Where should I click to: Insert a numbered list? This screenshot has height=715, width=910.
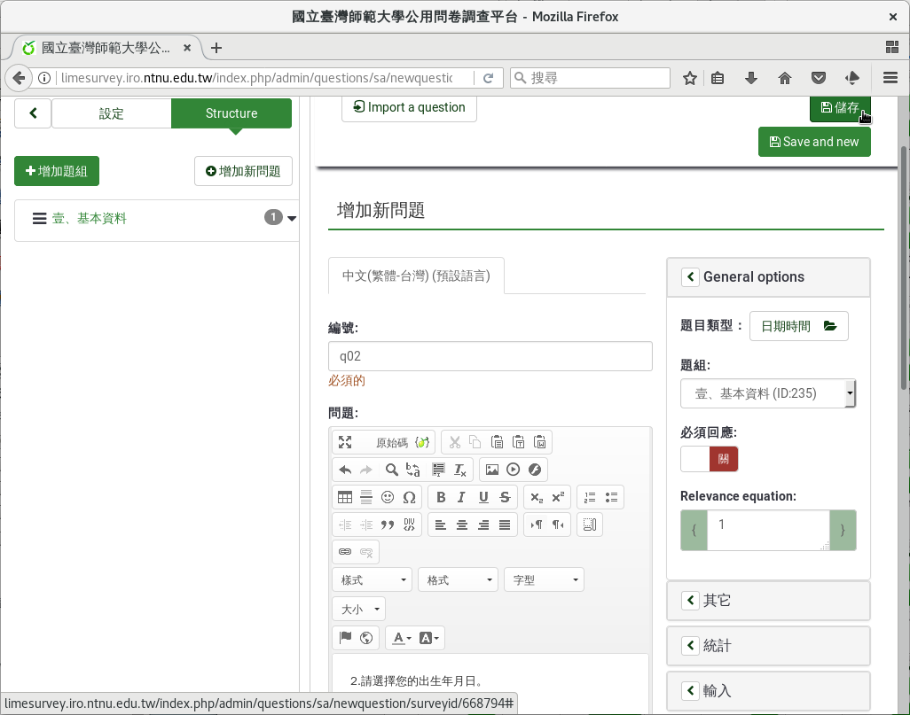590,497
